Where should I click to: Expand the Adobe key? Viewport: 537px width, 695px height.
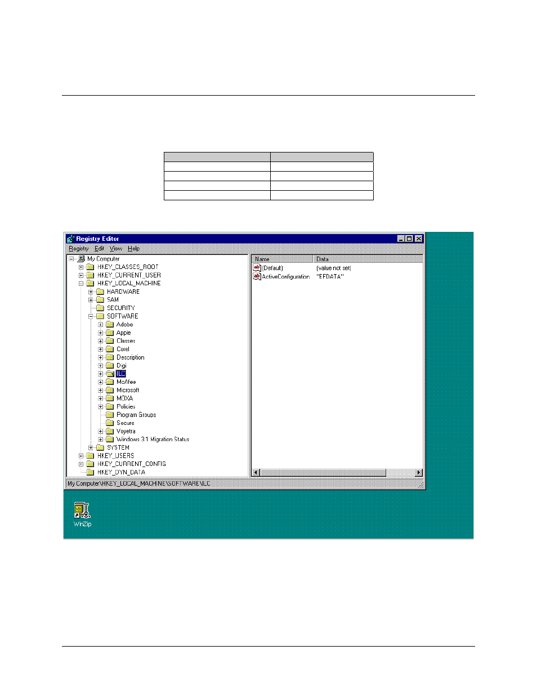[101, 325]
